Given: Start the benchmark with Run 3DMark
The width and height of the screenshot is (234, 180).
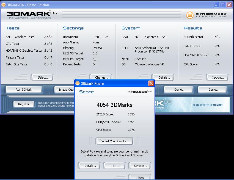Looking at the screenshot, I should pos(24,90).
